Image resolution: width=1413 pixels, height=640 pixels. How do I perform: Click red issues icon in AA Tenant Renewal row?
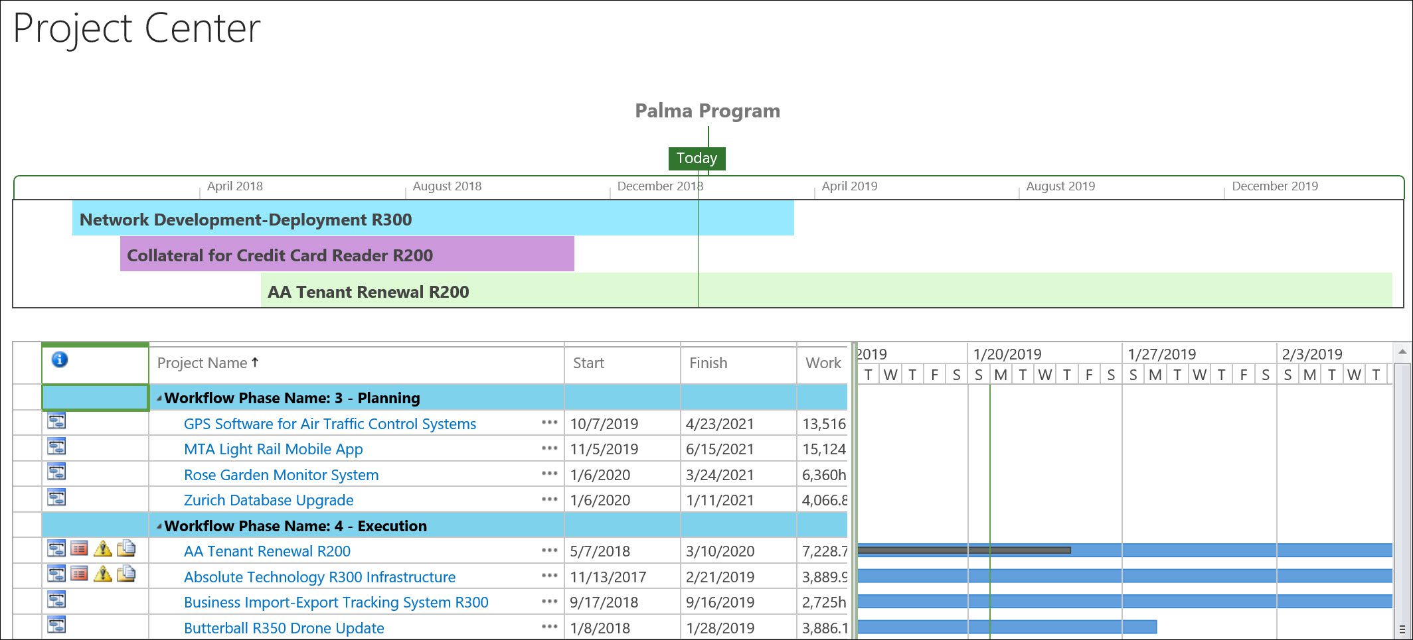tap(80, 549)
